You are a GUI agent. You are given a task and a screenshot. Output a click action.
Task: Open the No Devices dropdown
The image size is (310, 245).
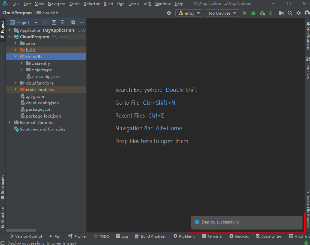pyautogui.click(x=222, y=13)
